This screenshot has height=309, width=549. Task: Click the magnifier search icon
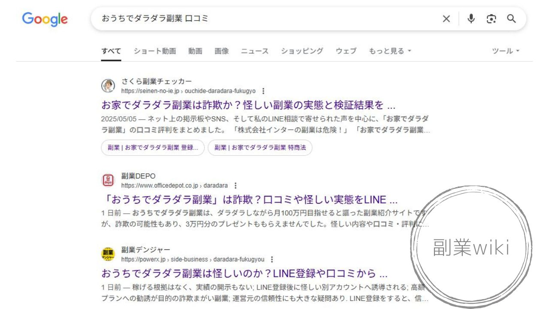coord(511,19)
